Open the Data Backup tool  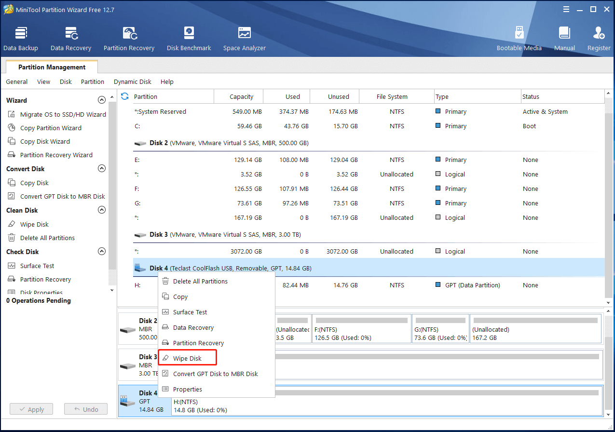[x=21, y=39]
